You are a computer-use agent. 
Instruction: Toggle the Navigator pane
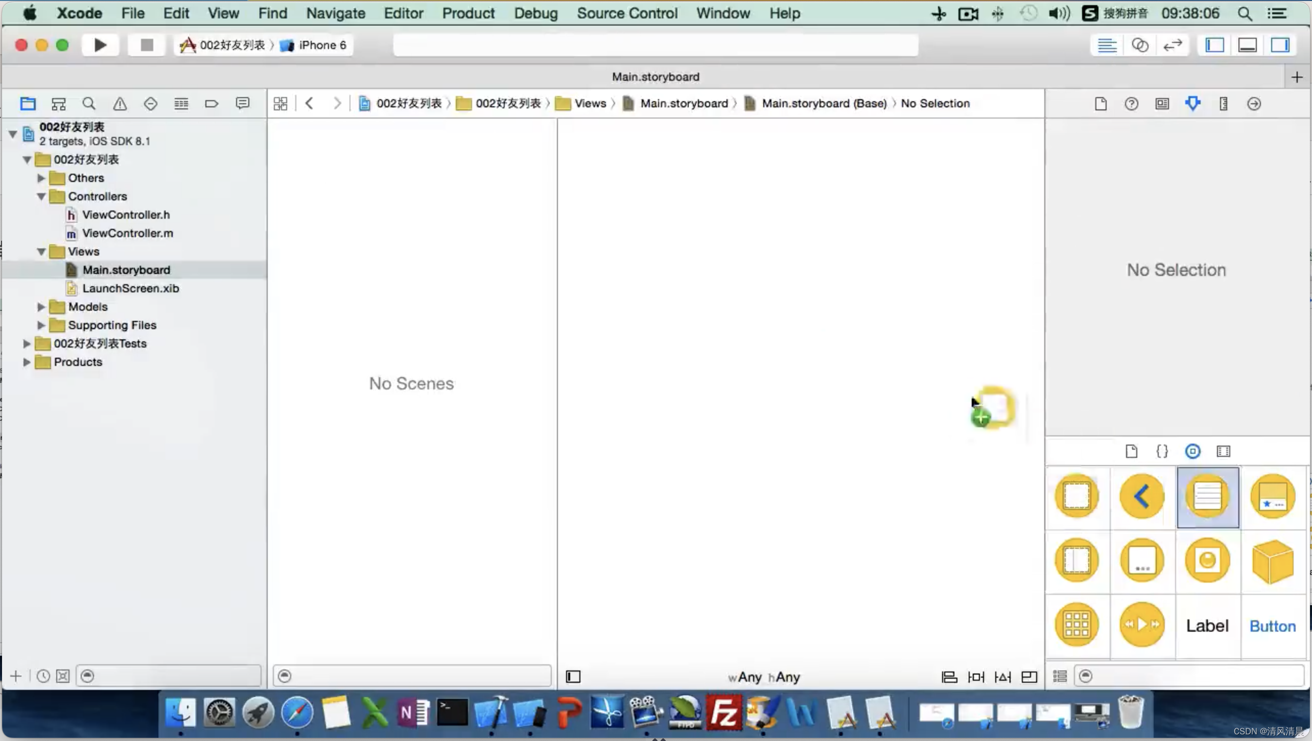pyautogui.click(x=1215, y=45)
